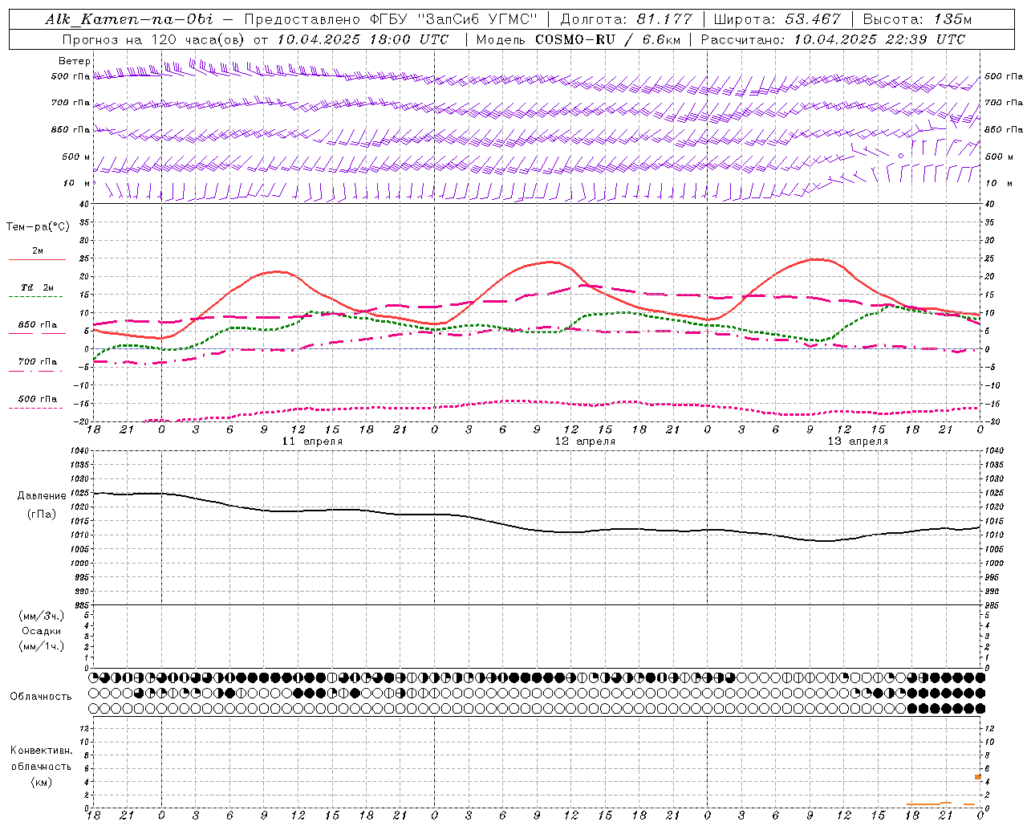Select the text ФГБУ "ЗапСиб УГМС"

[456, 19]
